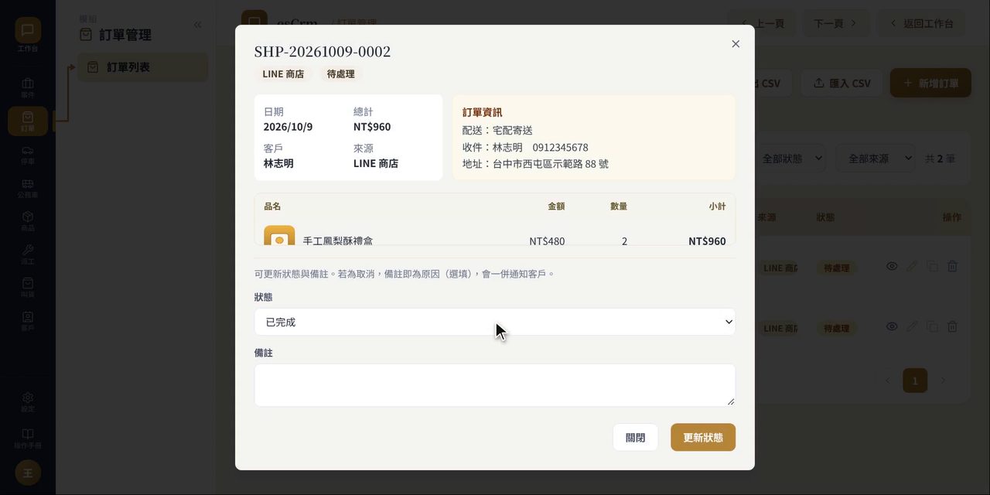Go to 上一頁 in the top bar
Image resolution: width=990 pixels, height=495 pixels.
[x=763, y=23]
